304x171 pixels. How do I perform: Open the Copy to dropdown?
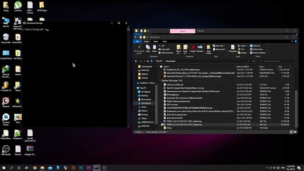[185, 49]
